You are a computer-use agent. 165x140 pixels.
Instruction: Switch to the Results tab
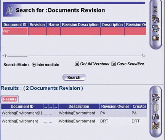pyautogui.click(x=10, y=99)
